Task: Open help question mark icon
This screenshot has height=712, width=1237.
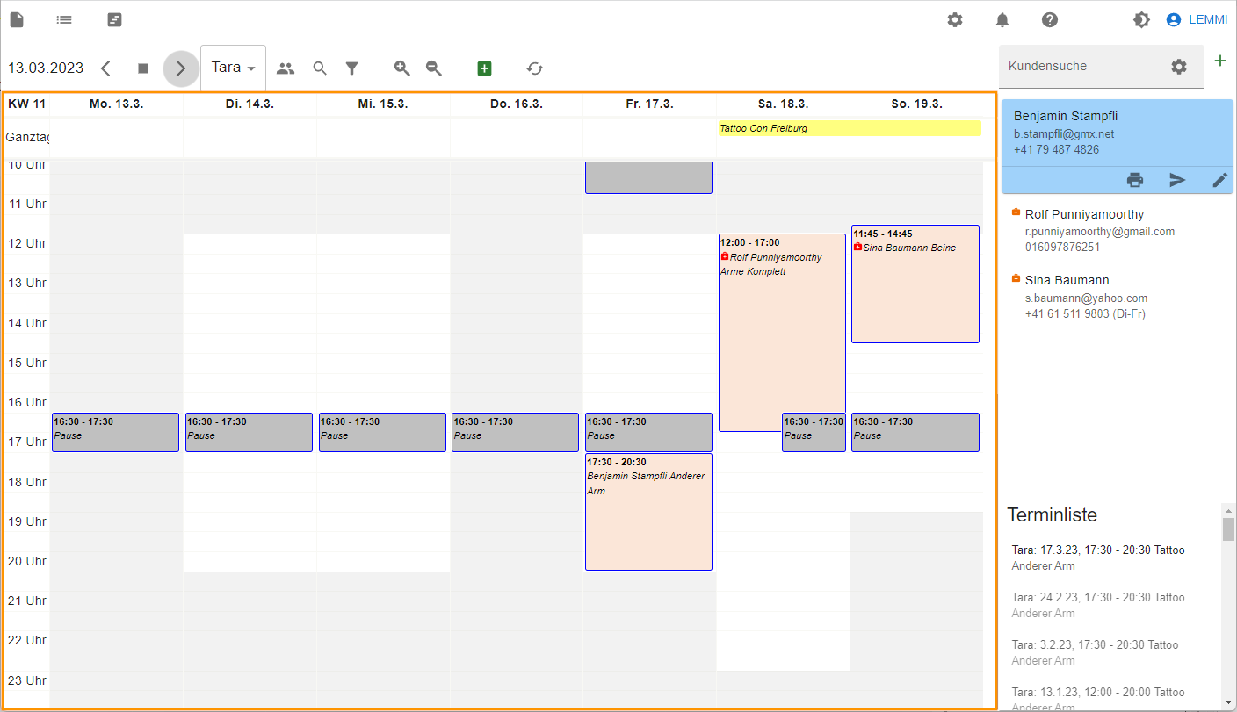Action: (x=1050, y=19)
